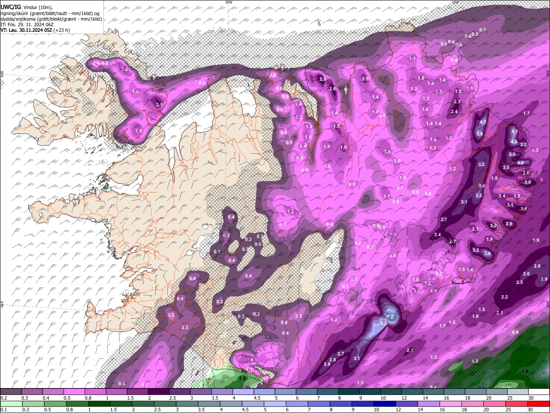The height and width of the screenshot is (413, 550).
Task: Select the lilac rain-scale swatch labeled 14
Action: (430, 404)
